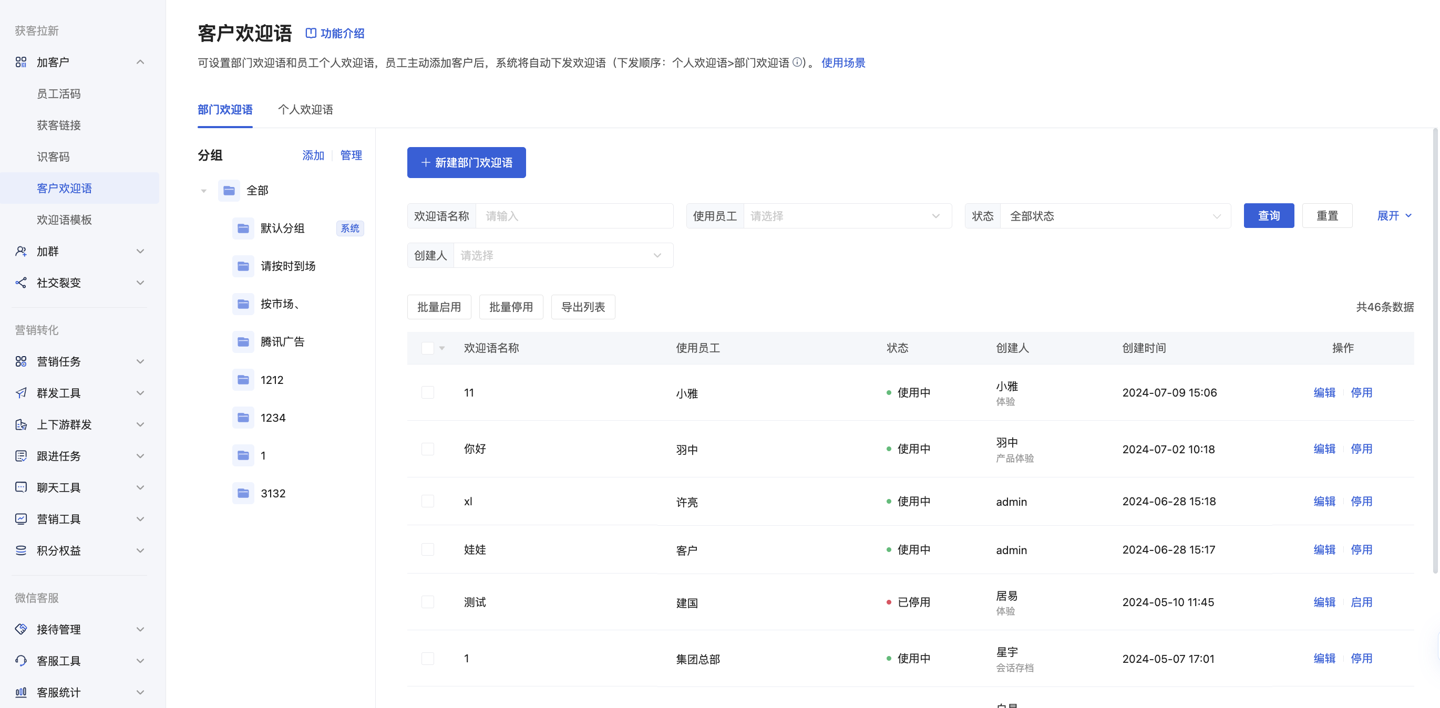Screen dimensions: 1440x708
Task: Check the checkbox for row 娃娃
Action: [428, 550]
